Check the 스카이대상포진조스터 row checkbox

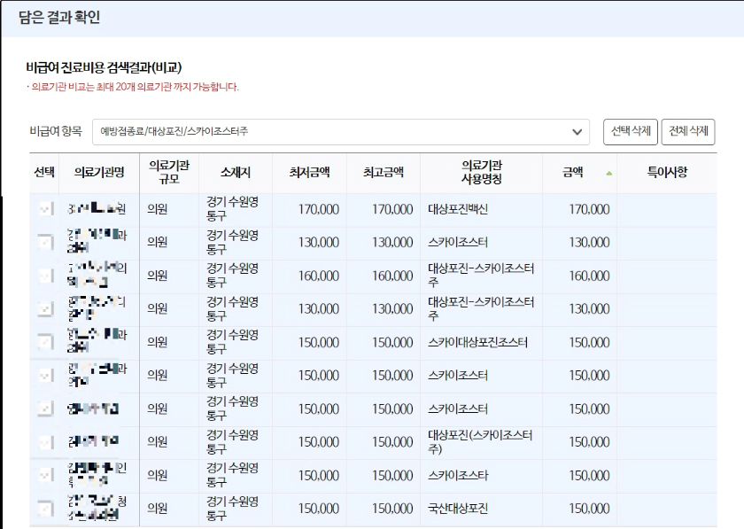click(x=45, y=342)
